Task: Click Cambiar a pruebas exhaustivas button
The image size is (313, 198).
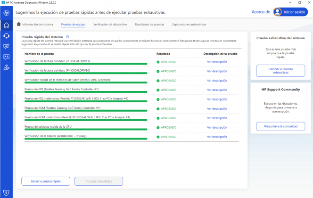Action: [x=280, y=71]
